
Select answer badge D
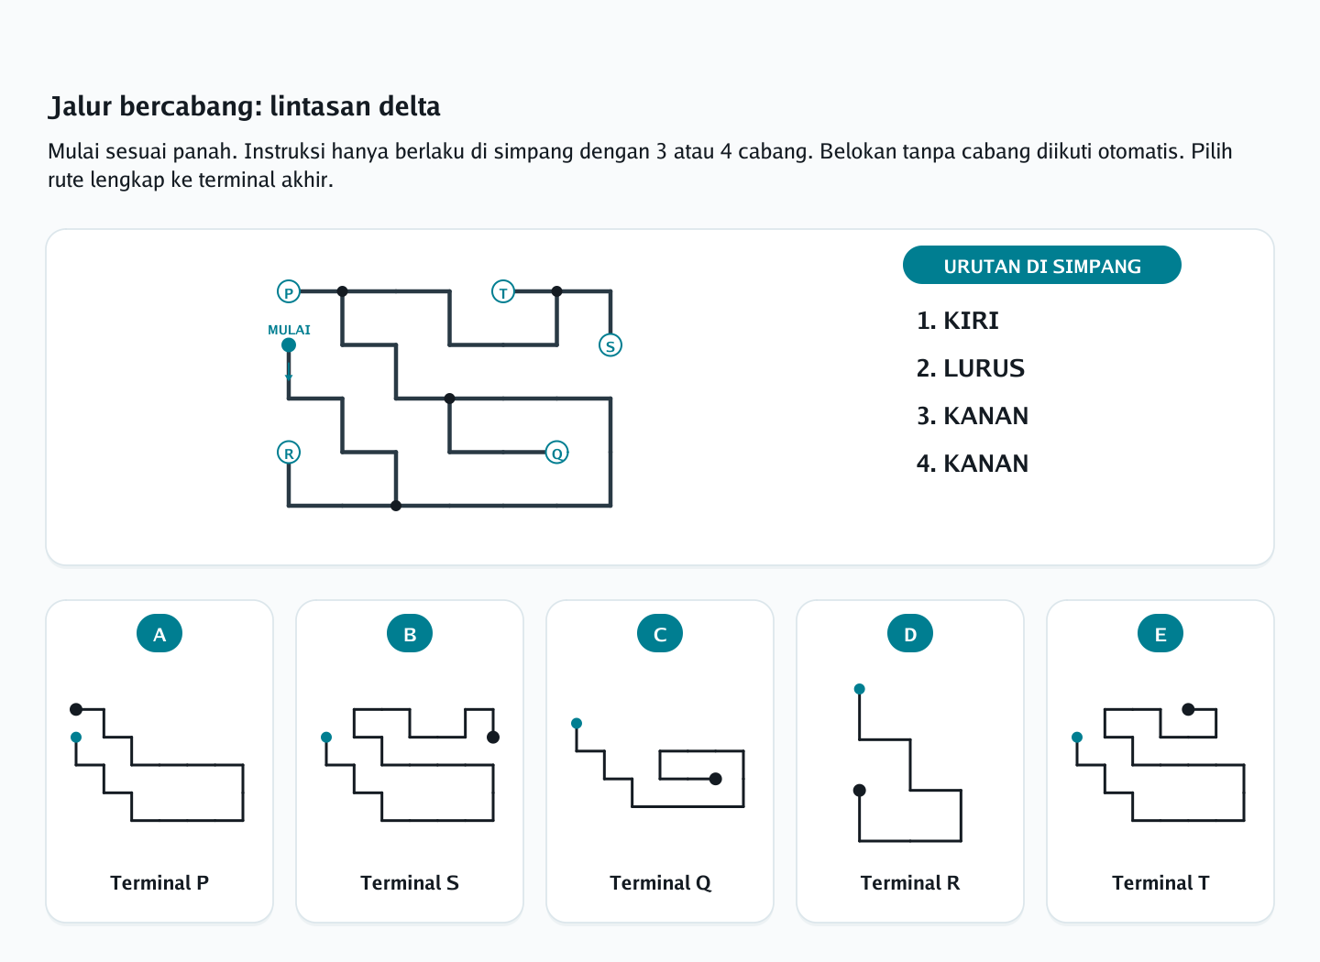point(910,633)
